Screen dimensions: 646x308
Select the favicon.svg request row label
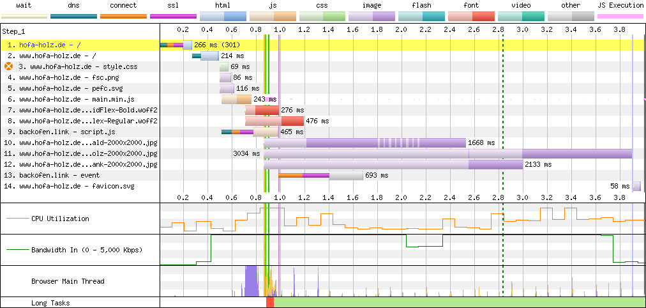(69, 187)
